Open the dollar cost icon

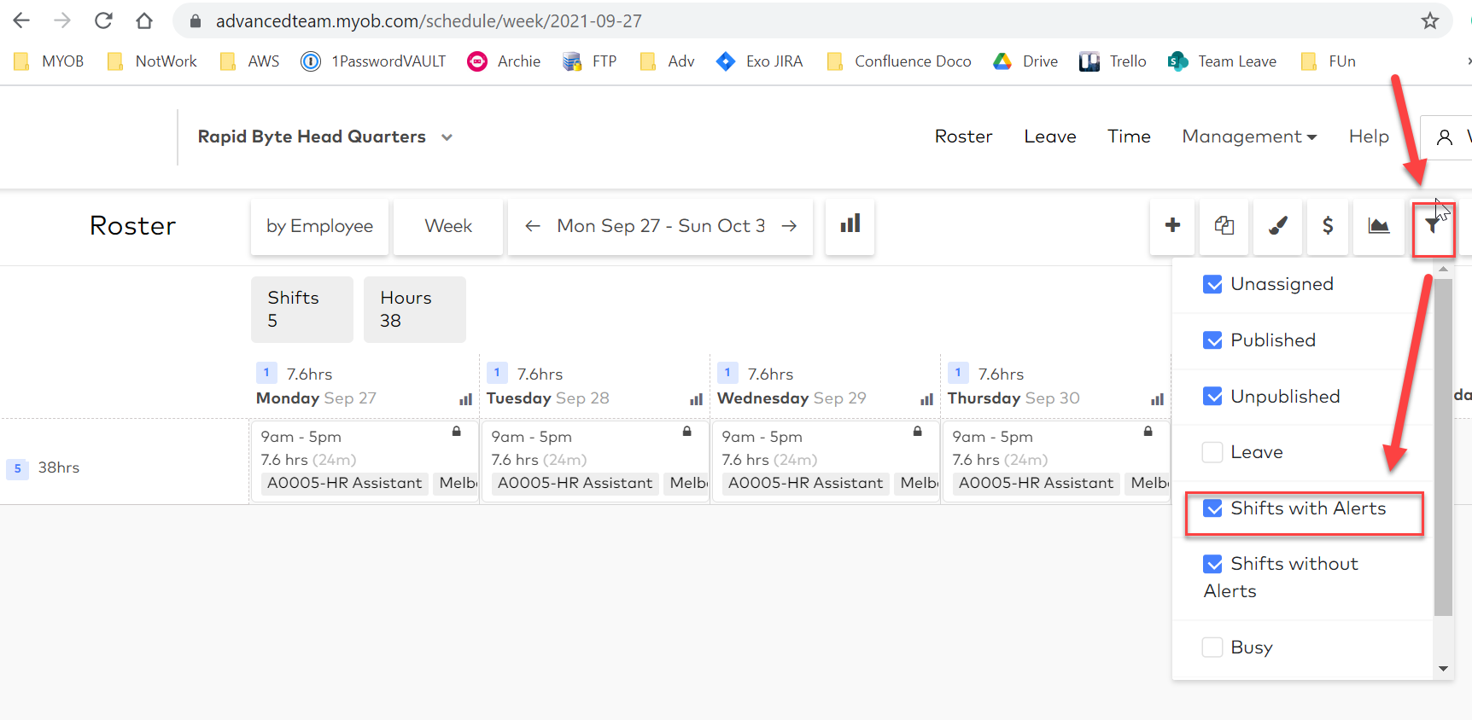pos(1327,225)
